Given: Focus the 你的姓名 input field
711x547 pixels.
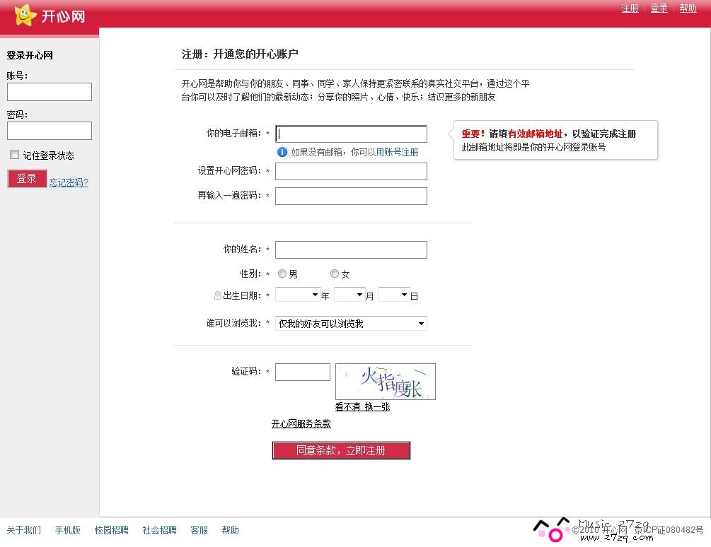Looking at the screenshot, I should (351, 249).
